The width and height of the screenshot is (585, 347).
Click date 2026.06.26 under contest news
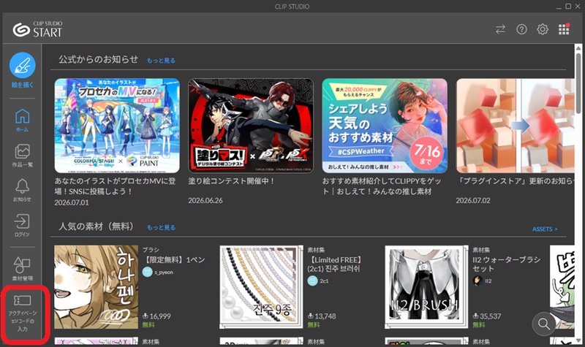point(205,200)
